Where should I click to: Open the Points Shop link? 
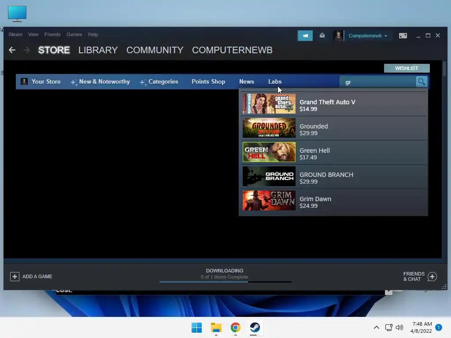tap(208, 81)
